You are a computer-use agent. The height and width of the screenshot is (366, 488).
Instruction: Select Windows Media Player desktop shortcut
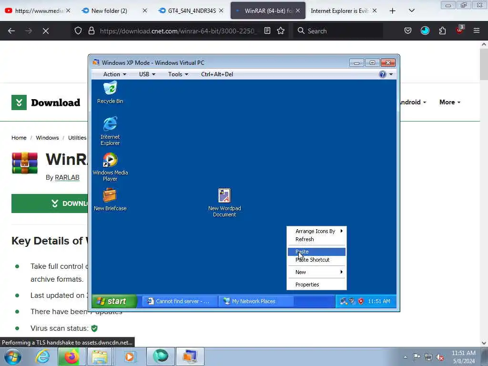[x=110, y=167]
